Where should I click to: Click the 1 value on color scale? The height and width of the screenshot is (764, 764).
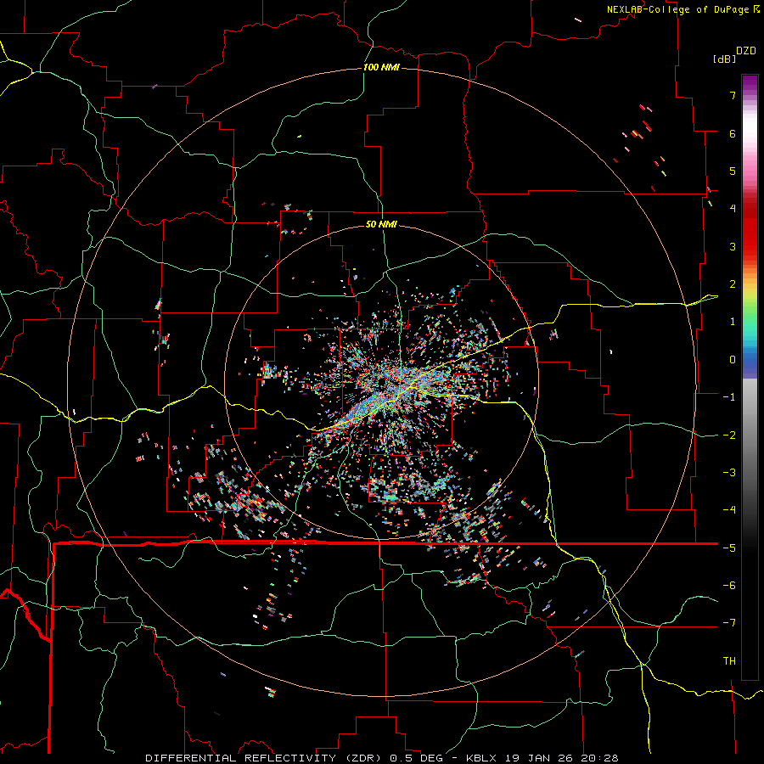click(x=733, y=322)
